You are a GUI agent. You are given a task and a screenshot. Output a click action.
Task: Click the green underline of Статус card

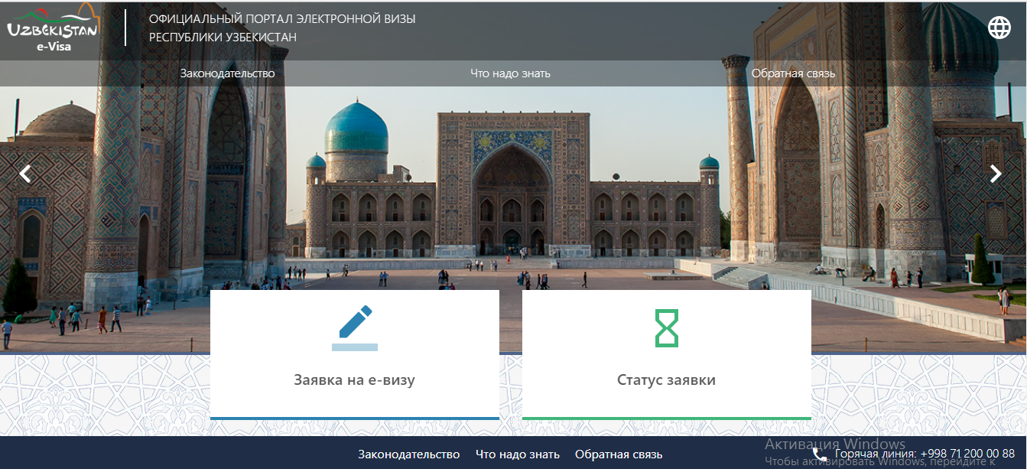(665, 418)
